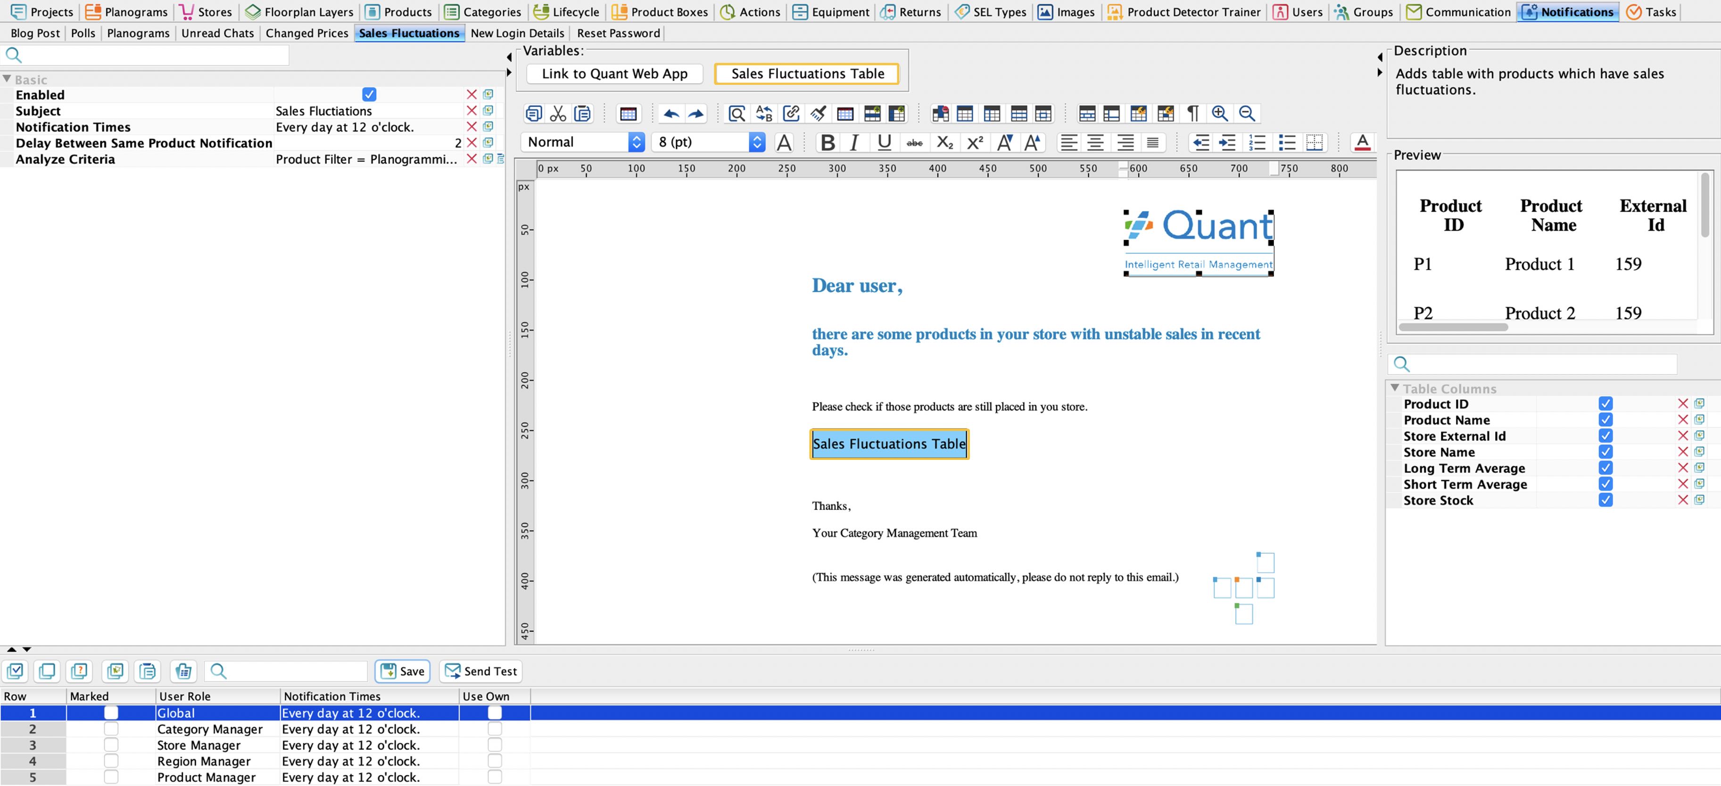
Task: Uncheck the Product Name column checkbox
Action: pos(1605,420)
